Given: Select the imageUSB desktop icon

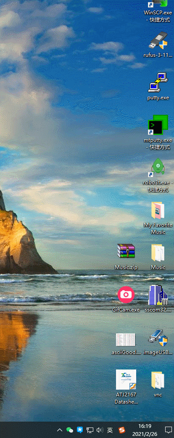Looking at the screenshot, I should (x=158, y=338).
